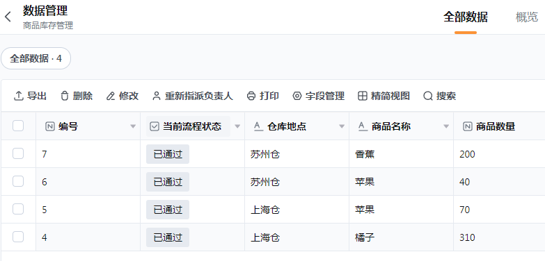The image size is (545, 261).
Task: Click the 已通过 status tag in row 4
Action: point(168,237)
